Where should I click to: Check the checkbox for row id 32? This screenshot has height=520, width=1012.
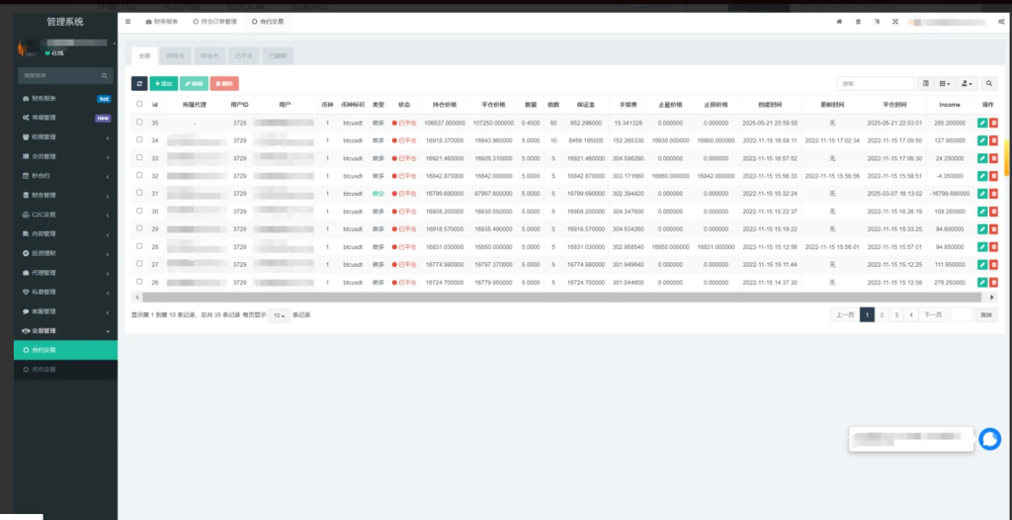[x=139, y=175]
